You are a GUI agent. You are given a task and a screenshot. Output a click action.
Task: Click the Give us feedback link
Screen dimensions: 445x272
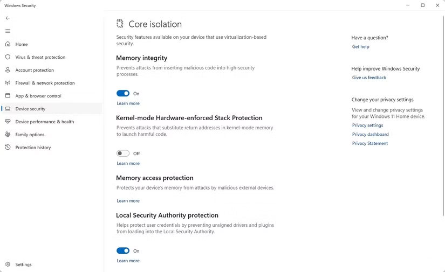[369, 78]
